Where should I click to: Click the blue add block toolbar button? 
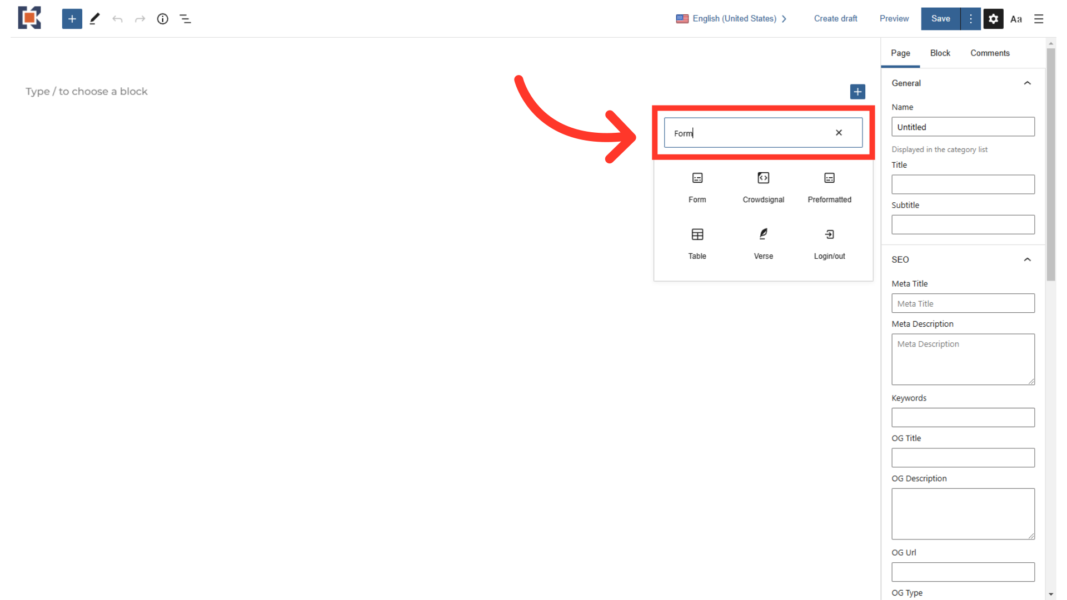tap(72, 19)
